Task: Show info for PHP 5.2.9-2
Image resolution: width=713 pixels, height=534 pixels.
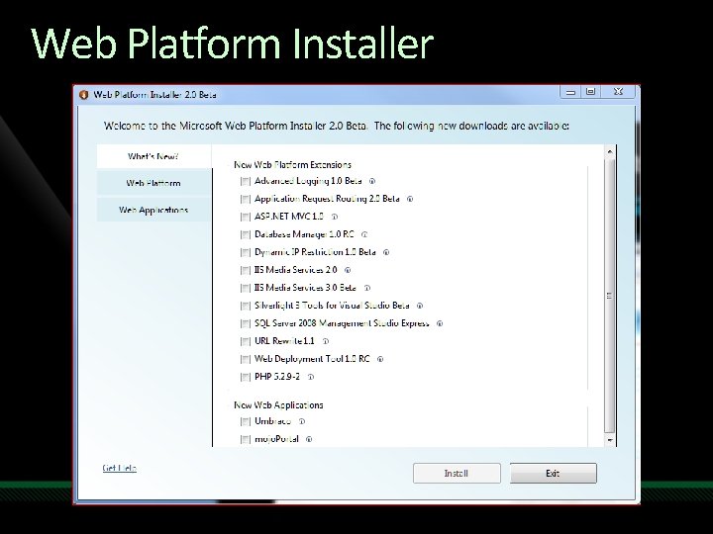Action: (x=311, y=377)
